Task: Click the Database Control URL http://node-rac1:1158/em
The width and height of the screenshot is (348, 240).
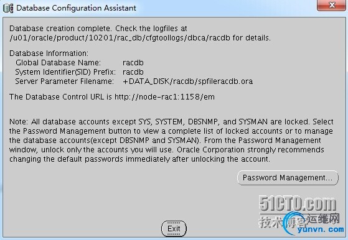Action: coord(164,97)
